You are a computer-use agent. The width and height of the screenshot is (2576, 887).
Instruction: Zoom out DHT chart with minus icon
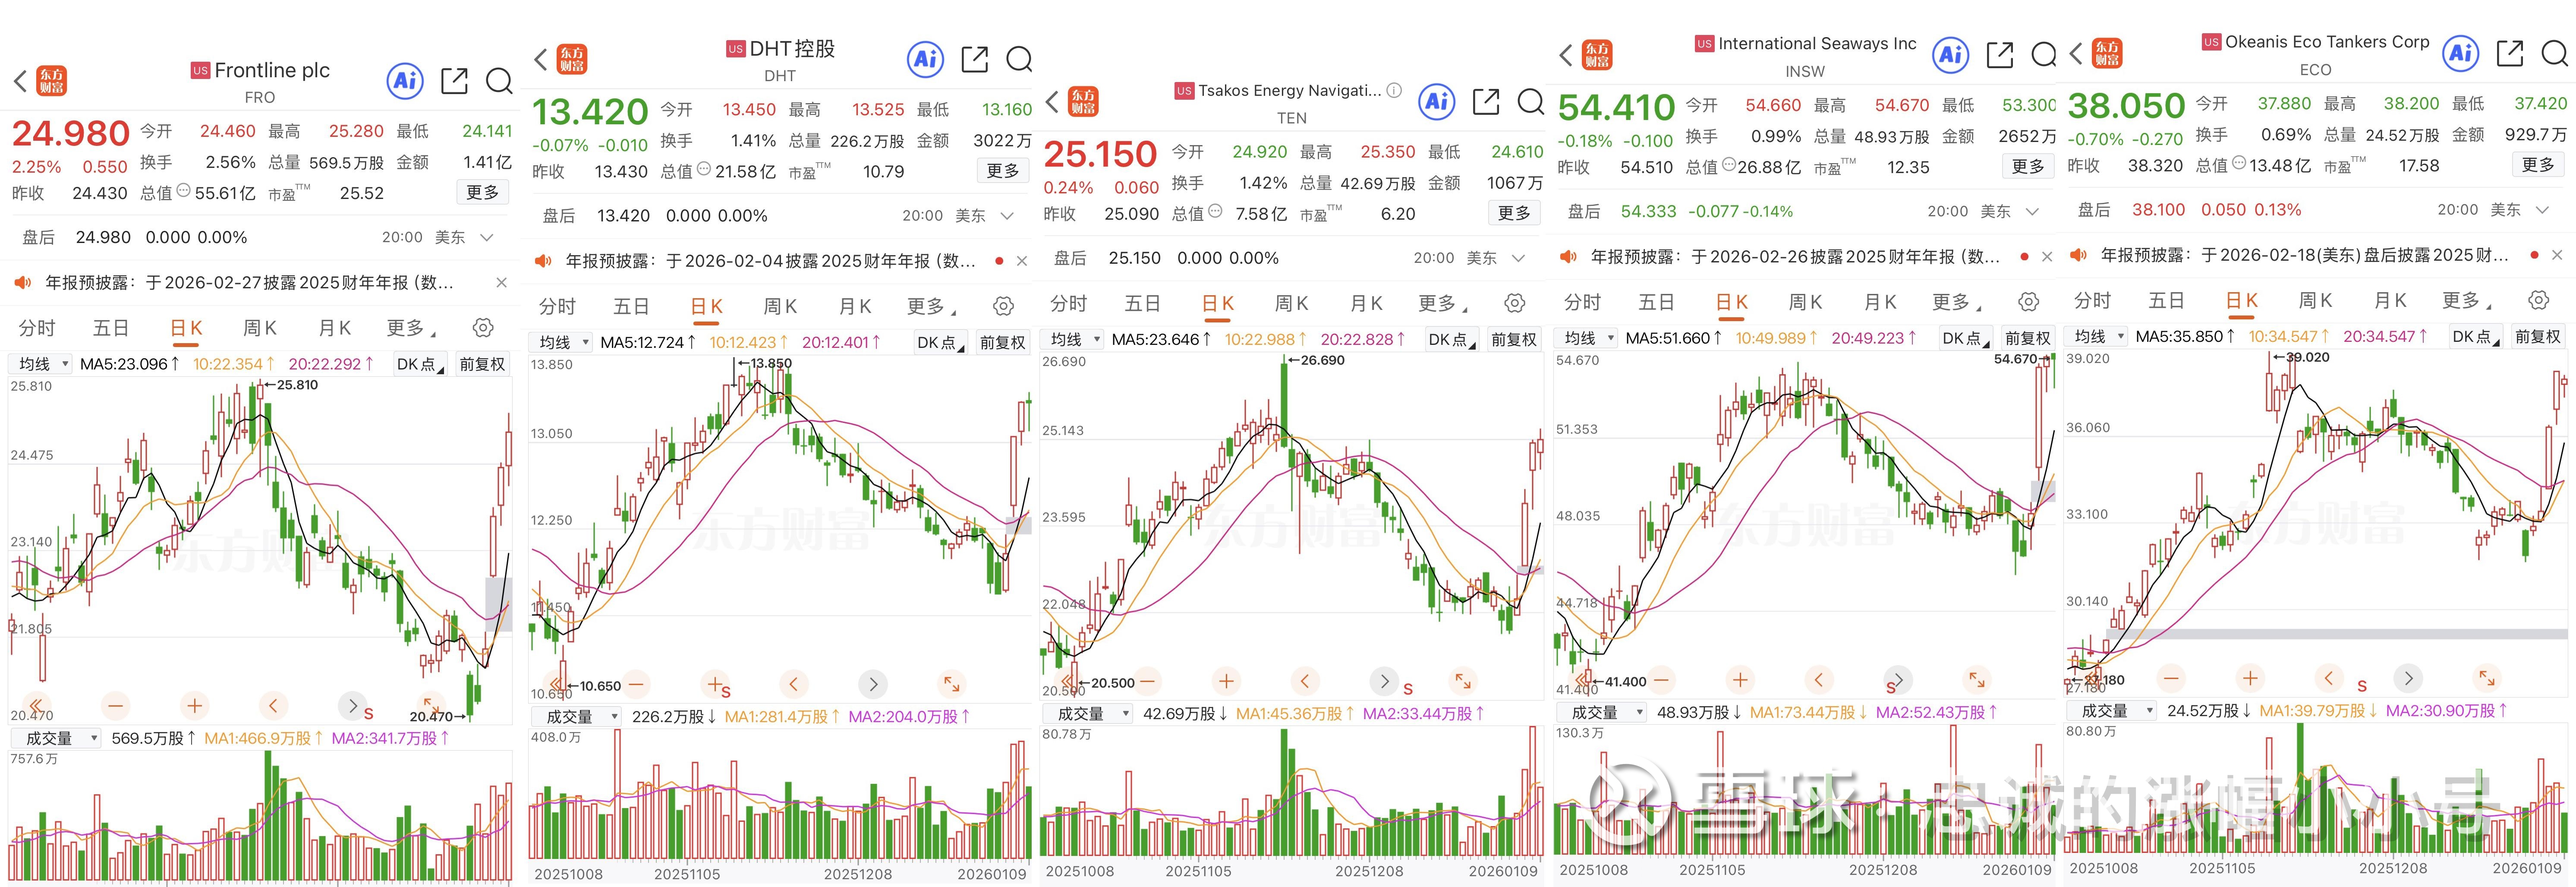(x=636, y=684)
